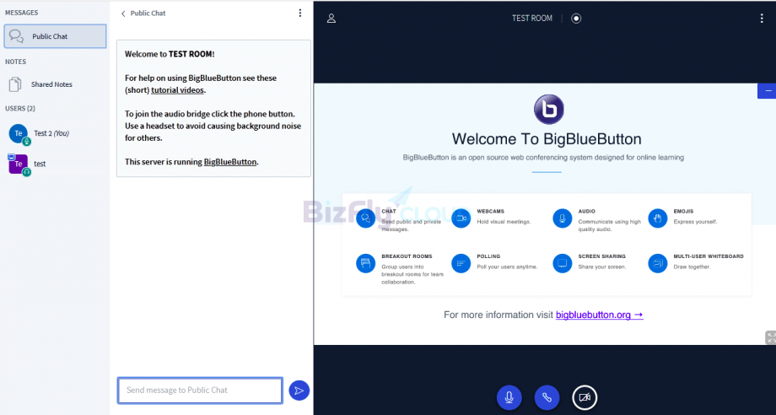Click the USERS (2) heading
776x415 pixels.
20,108
